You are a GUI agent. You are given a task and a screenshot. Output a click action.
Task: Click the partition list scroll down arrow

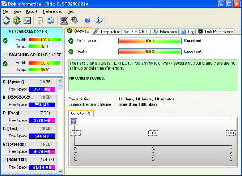tap(60, 171)
